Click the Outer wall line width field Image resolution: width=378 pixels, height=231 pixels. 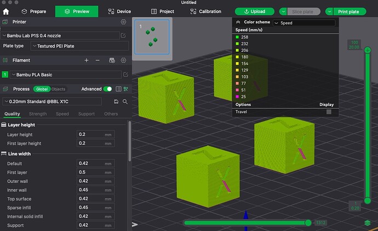coord(95,181)
